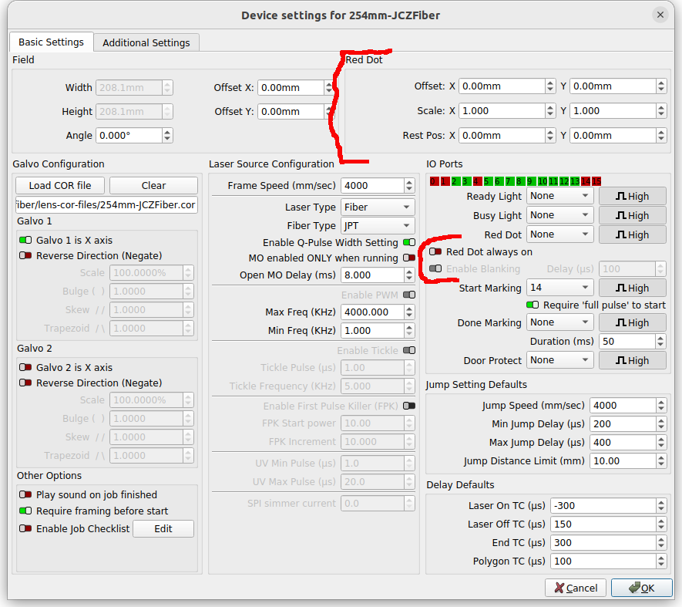Screen dimensions: 682x607
Task: Switch to Additional Settings tab
Action: point(146,42)
